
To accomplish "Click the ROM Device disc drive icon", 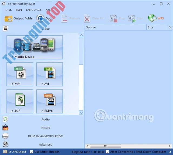I will 5,136.
